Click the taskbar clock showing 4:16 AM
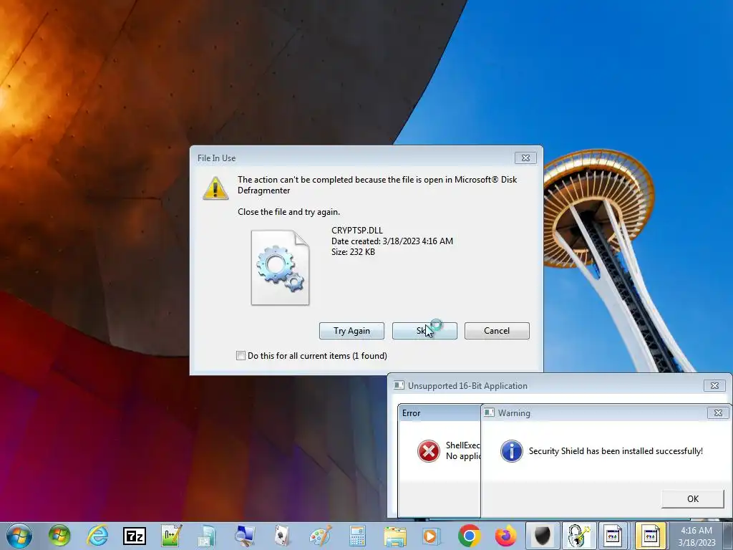 696,536
